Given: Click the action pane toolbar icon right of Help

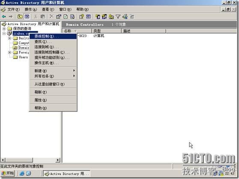Looking at the screenshot, I should coord(88,16).
